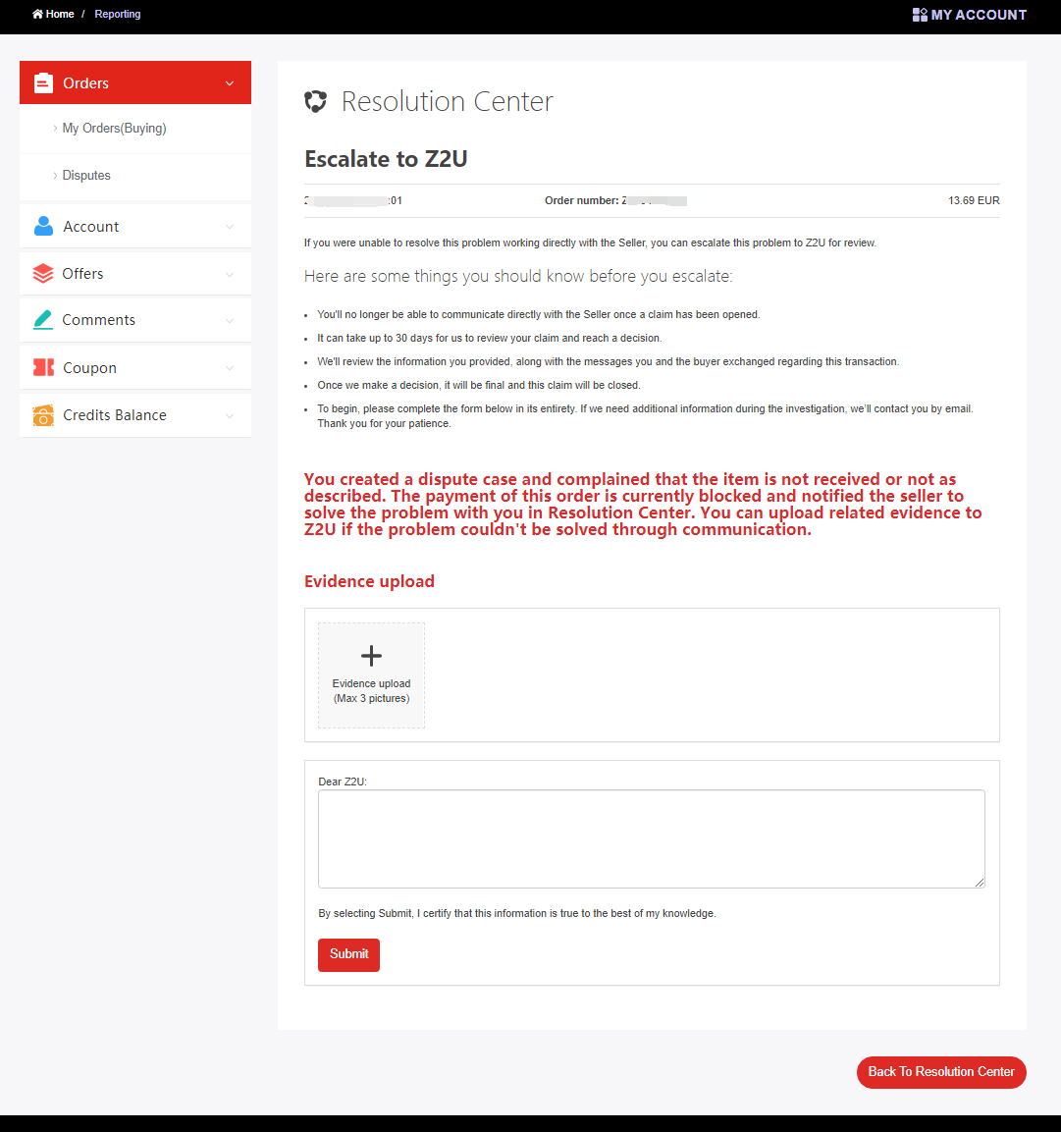Click the Account person icon
The width and height of the screenshot is (1061, 1132).
(x=43, y=227)
